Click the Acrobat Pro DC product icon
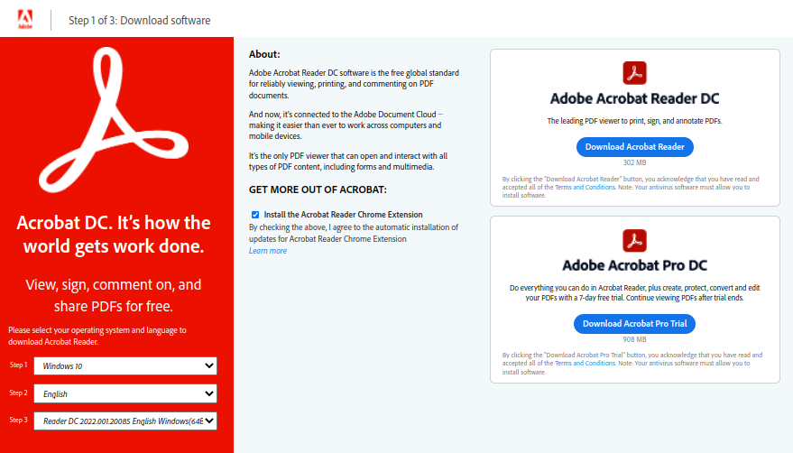 coord(635,240)
